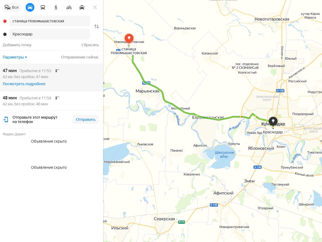Click the send-to-phone icon
This screenshot has height=242, width=322.
[x=6, y=120]
